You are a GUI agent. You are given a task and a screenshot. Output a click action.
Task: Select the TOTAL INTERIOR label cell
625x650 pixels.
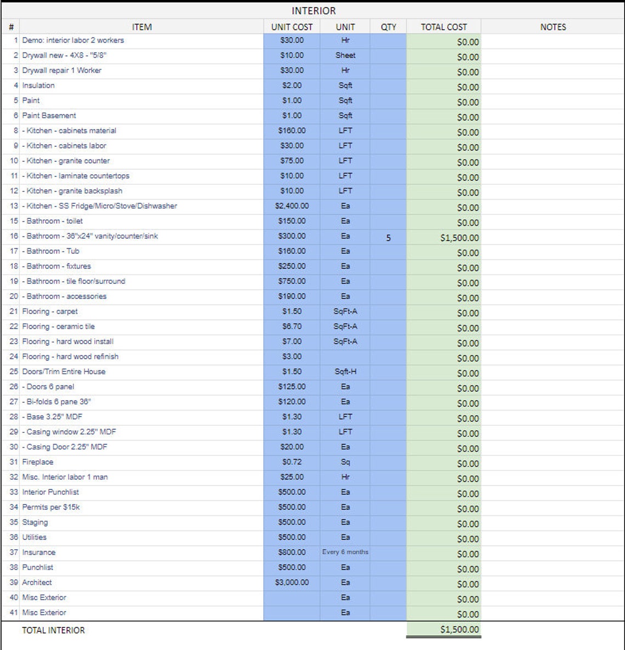click(53, 630)
